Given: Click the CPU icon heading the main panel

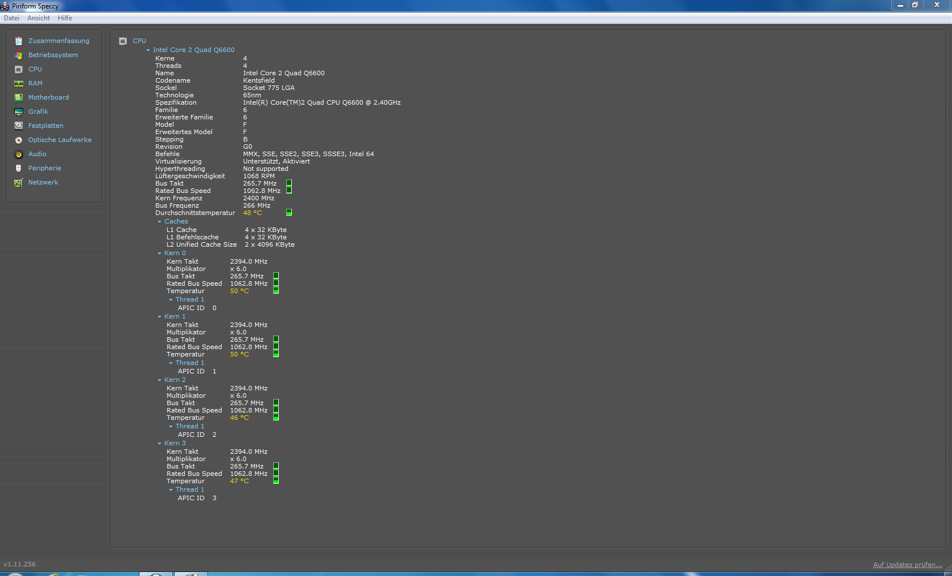Looking at the screenshot, I should click(x=123, y=41).
